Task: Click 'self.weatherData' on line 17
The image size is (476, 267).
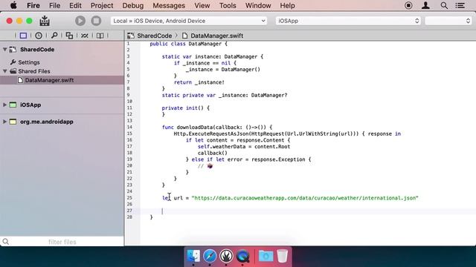Action: (222, 147)
